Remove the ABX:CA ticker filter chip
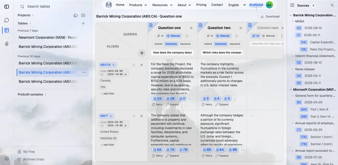Image resolution: width=338 pixels, height=165 pixels. click(113, 65)
